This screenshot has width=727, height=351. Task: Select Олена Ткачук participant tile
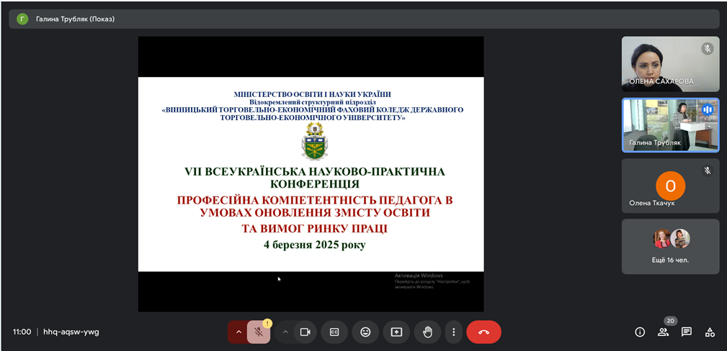point(670,186)
